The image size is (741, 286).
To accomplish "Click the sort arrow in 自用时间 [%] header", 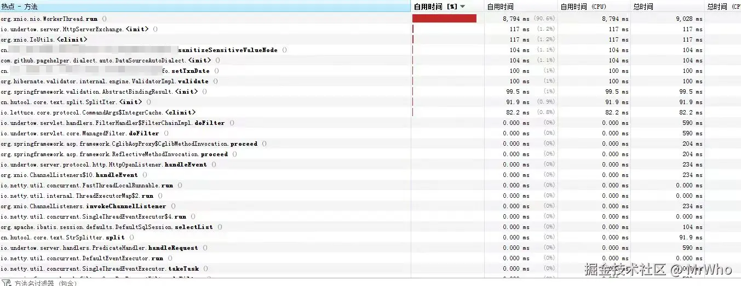I will [463, 7].
